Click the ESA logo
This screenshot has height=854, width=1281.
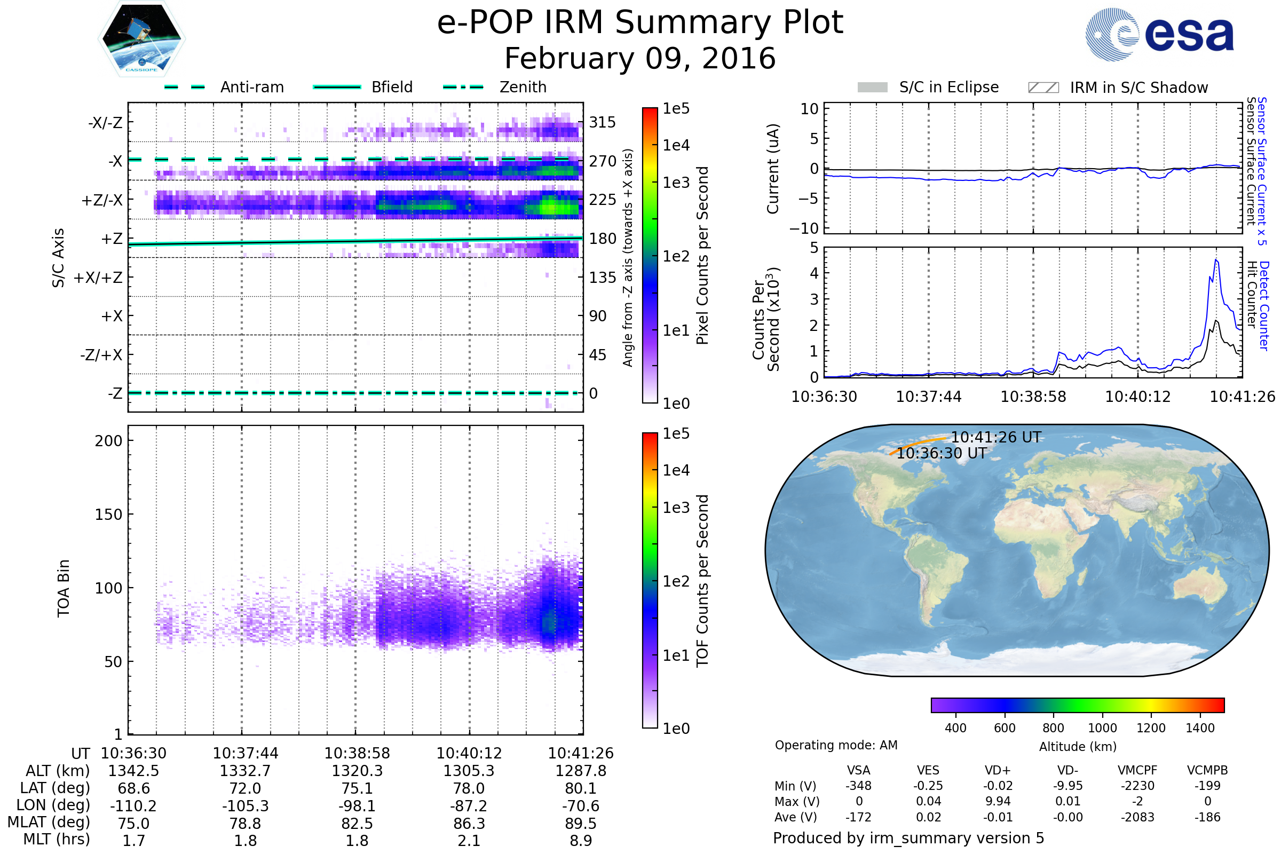pos(1160,35)
